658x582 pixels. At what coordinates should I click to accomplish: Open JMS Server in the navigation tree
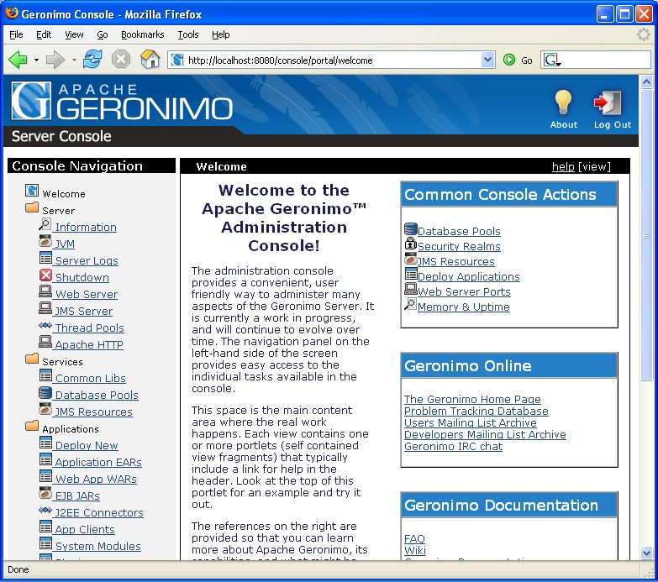pyautogui.click(x=83, y=311)
